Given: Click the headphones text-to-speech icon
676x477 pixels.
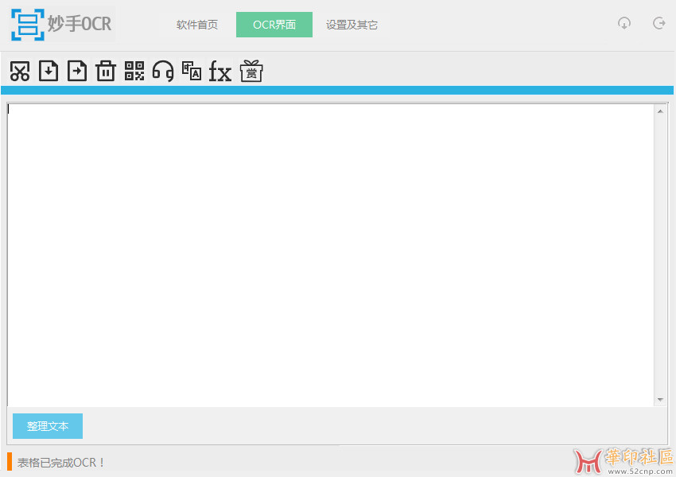Looking at the screenshot, I should tap(163, 72).
